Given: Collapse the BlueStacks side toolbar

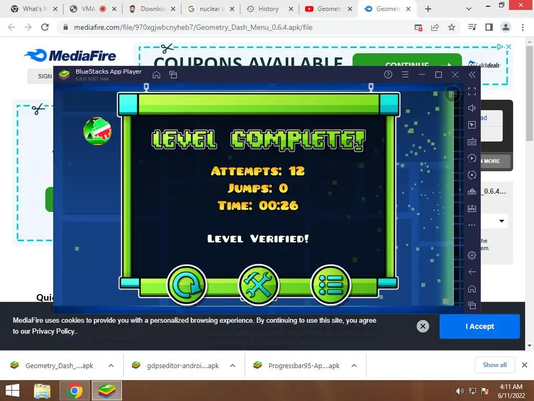Looking at the screenshot, I should point(472,75).
